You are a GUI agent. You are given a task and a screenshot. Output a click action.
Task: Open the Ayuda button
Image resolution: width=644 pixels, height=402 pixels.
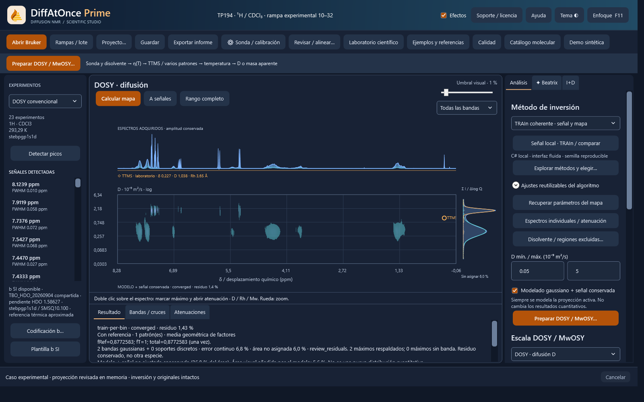coord(539,15)
